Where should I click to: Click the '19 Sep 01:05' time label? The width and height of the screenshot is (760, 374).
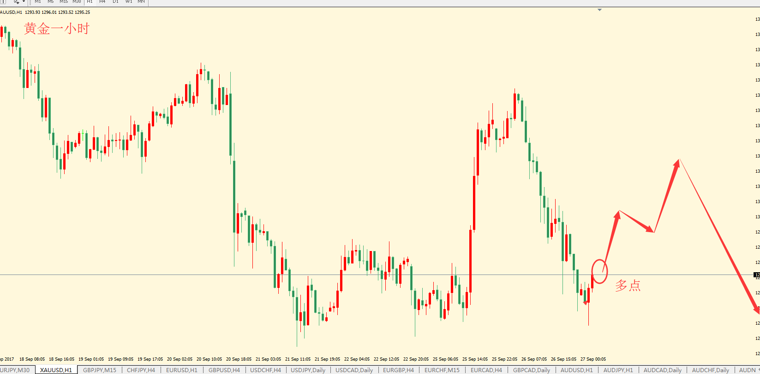tap(91, 359)
